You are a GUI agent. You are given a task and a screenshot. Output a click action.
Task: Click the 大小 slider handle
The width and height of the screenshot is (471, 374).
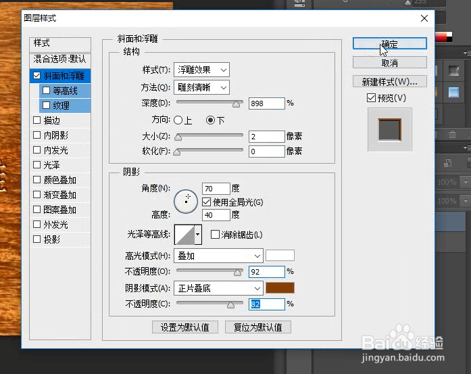click(178, 137)
